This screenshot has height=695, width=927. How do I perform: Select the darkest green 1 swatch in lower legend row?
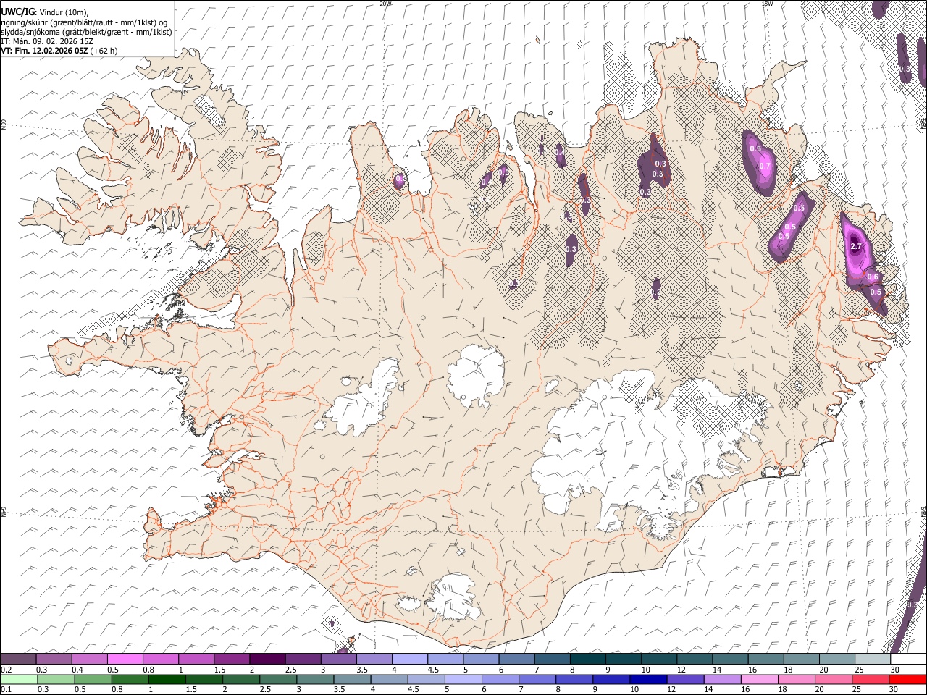167,679
